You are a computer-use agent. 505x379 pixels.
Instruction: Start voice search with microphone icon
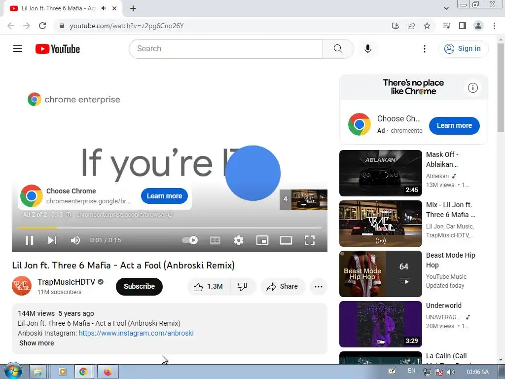point(368,49)
